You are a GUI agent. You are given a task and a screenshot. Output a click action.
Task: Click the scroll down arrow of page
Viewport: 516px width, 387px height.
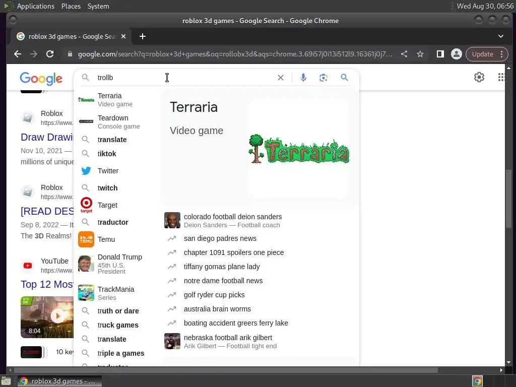[509, 362]
